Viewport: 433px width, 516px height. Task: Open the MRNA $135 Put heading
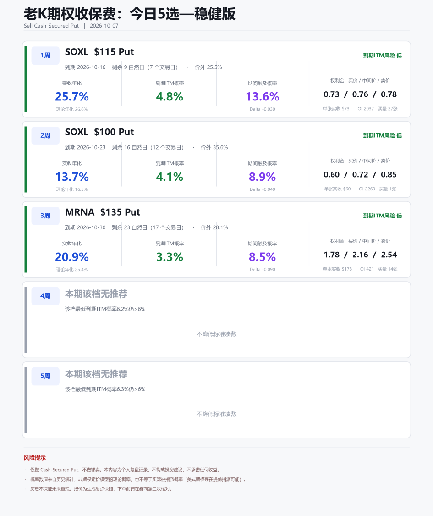[103, 212]
